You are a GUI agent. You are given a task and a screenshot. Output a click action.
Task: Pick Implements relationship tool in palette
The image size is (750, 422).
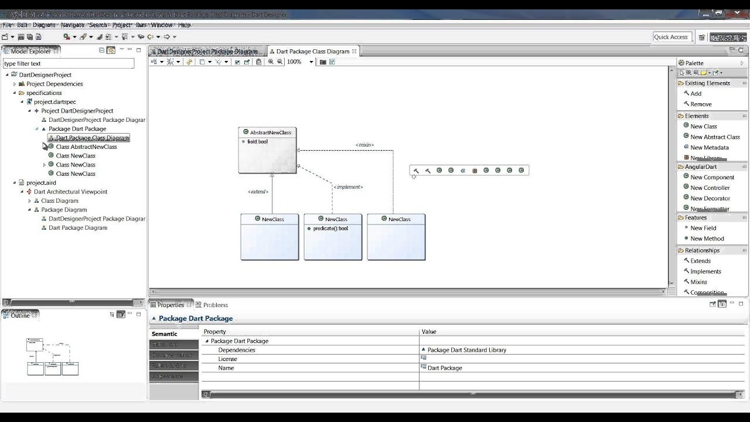tap(702, 271)
